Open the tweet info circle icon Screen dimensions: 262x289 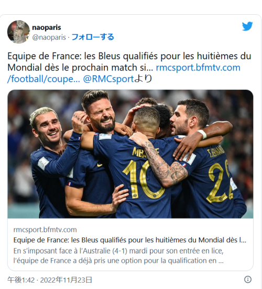[248, 280]
